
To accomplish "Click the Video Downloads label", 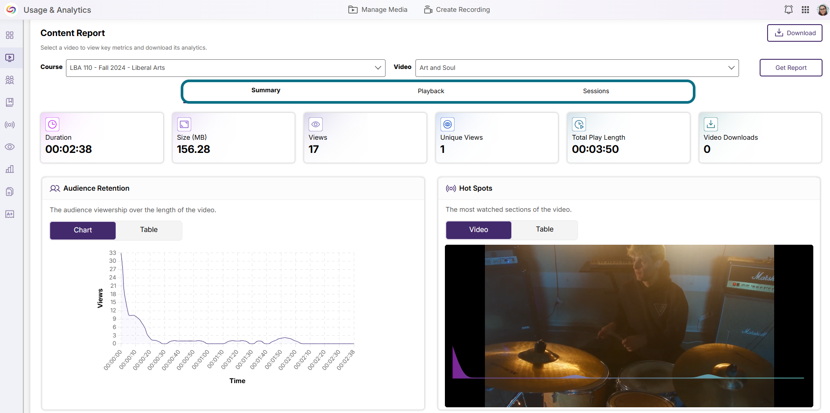I will tap(731, 138).
